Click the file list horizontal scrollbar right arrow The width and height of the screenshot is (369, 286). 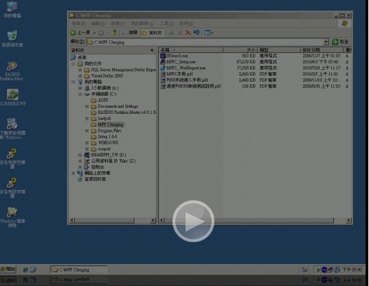click(348, 220)
